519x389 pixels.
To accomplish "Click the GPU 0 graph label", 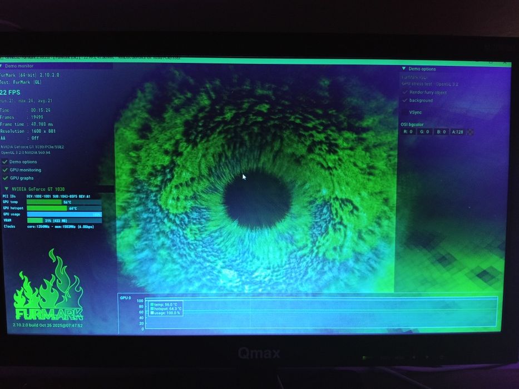I will pos(126,298).
